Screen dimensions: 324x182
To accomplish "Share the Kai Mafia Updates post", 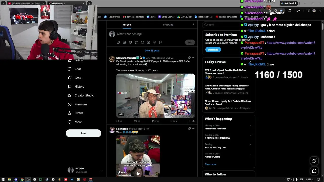I will (193, 121).
